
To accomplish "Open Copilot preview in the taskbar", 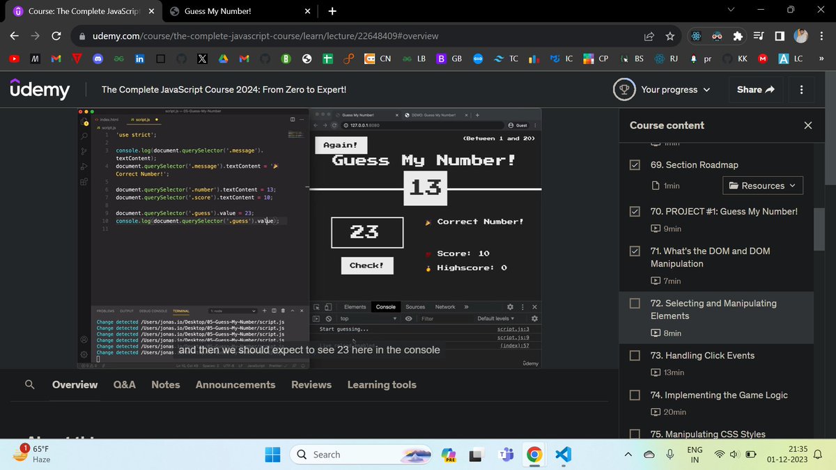I will pos(448,455).
